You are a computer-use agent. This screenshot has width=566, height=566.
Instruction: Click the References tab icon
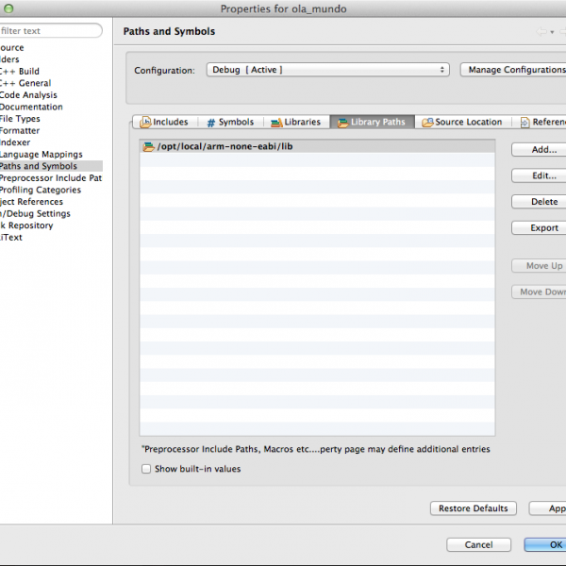pyautogui.click(x=524, y=123)
